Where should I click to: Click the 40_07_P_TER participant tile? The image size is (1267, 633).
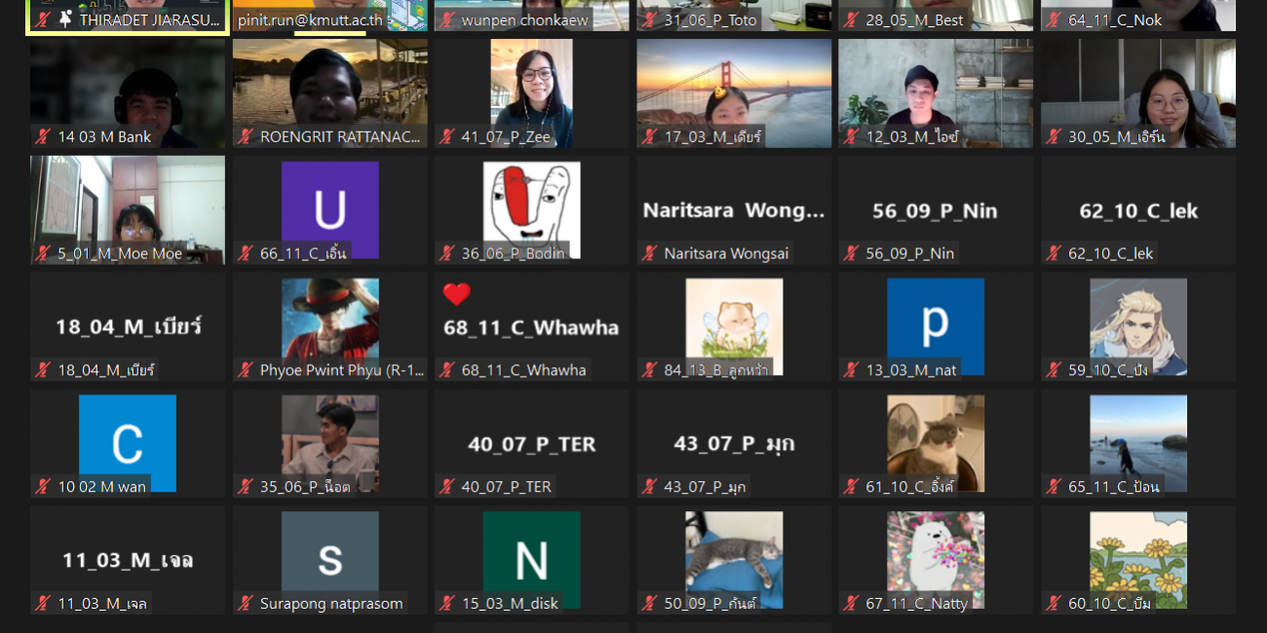point(531,444)
